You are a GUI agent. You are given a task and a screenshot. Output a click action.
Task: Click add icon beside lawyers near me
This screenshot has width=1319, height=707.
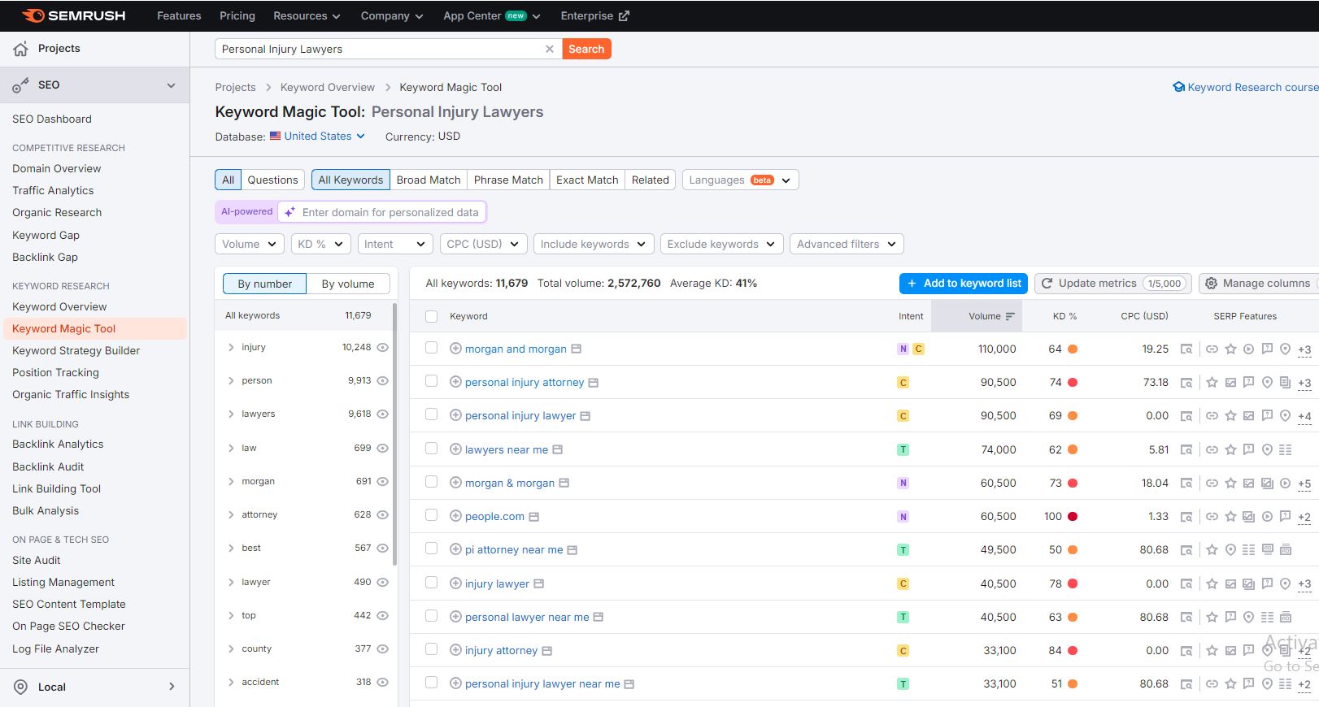coord(455,449)
